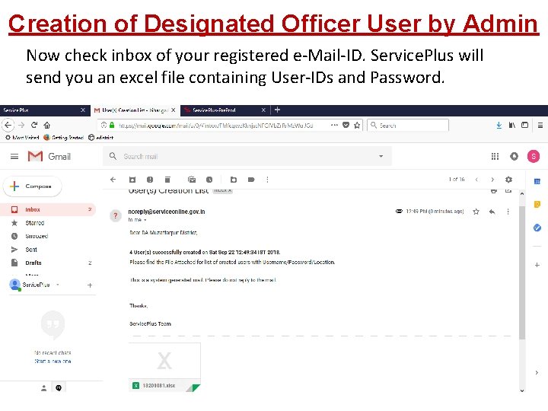Start new hangout with plus button
The image size is (548, 411).
(90, 285)
